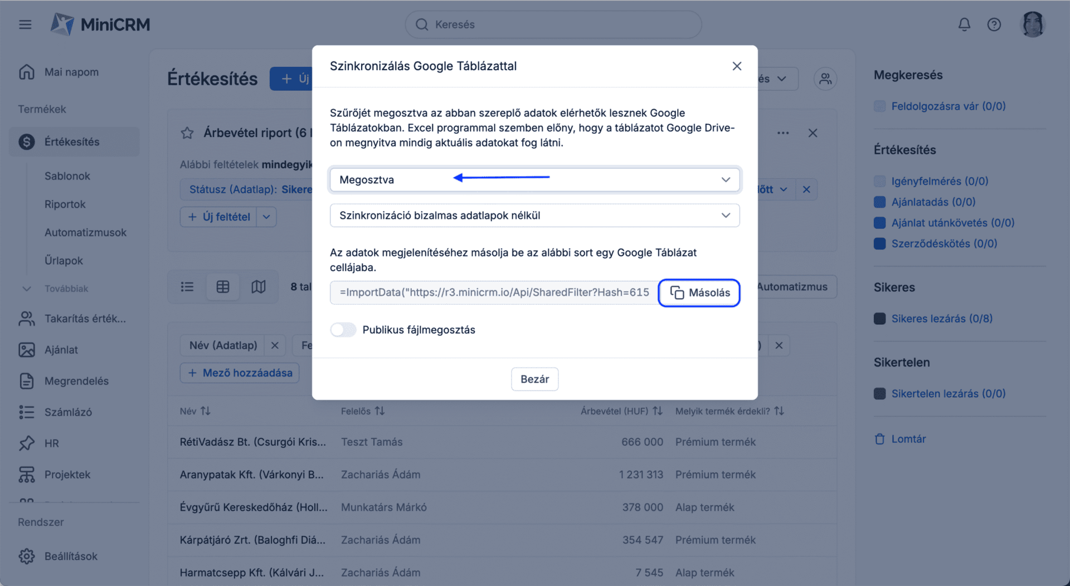Switch to map view icon
This screenshot has width=1070, height=586.
click(258, 287)
